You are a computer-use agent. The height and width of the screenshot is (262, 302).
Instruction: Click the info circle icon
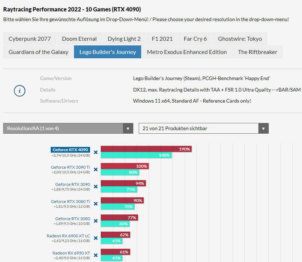click(x=20, y=91)
